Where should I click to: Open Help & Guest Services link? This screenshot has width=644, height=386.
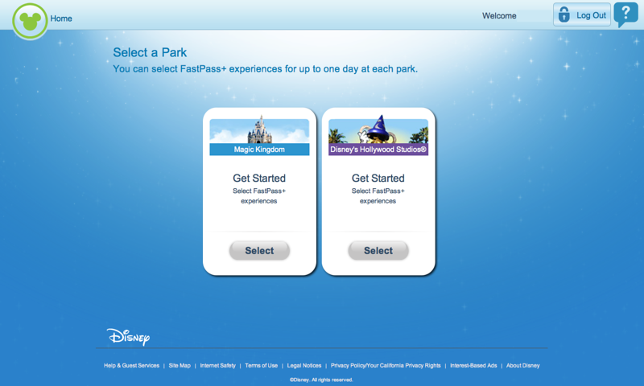(131, 366)
